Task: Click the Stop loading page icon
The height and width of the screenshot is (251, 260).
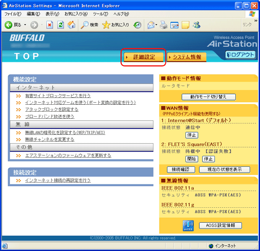Action: pyautogui.click(x=49, y=25)
